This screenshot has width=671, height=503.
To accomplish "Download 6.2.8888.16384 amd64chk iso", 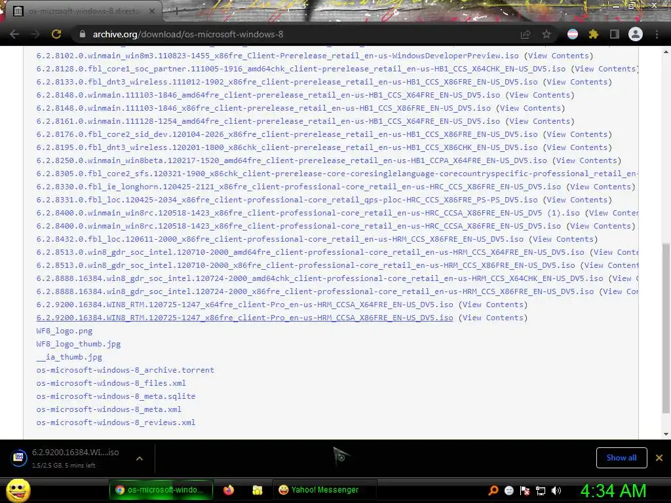I will pos(320,278).
